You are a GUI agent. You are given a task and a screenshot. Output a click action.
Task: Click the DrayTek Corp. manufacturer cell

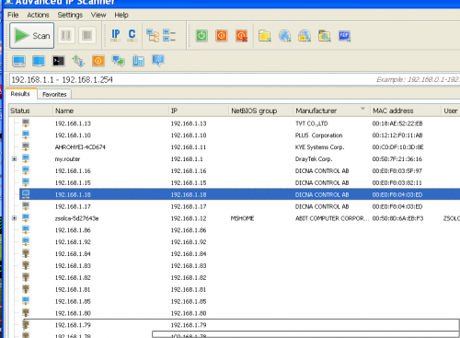pyautogui.click(x=314, y=159)
